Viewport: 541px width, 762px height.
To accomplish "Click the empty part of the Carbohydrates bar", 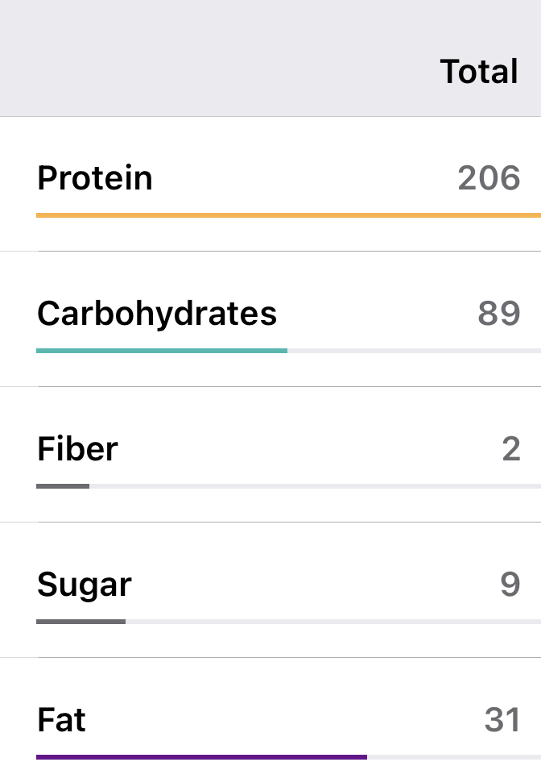I will (414, 351).
